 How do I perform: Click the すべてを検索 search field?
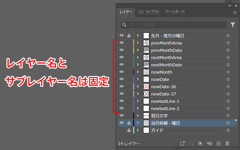(x=173, y=25)
